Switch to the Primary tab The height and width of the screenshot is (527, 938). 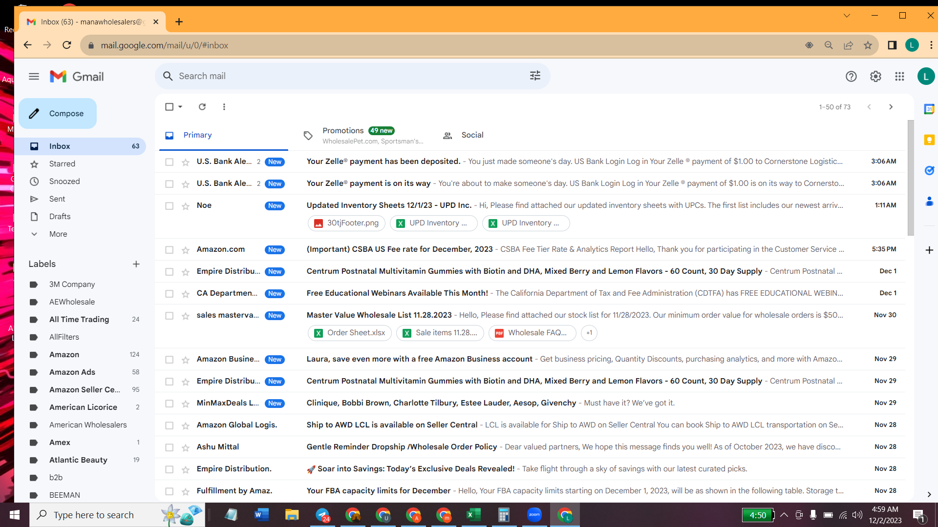click(223, 135)
